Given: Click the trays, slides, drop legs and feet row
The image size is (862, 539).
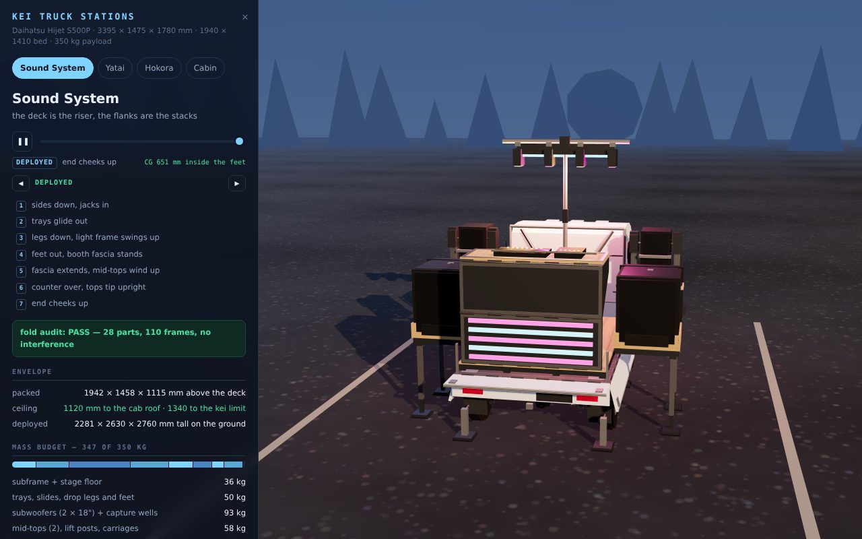Looking at the screenshot, I should [129, 497].
